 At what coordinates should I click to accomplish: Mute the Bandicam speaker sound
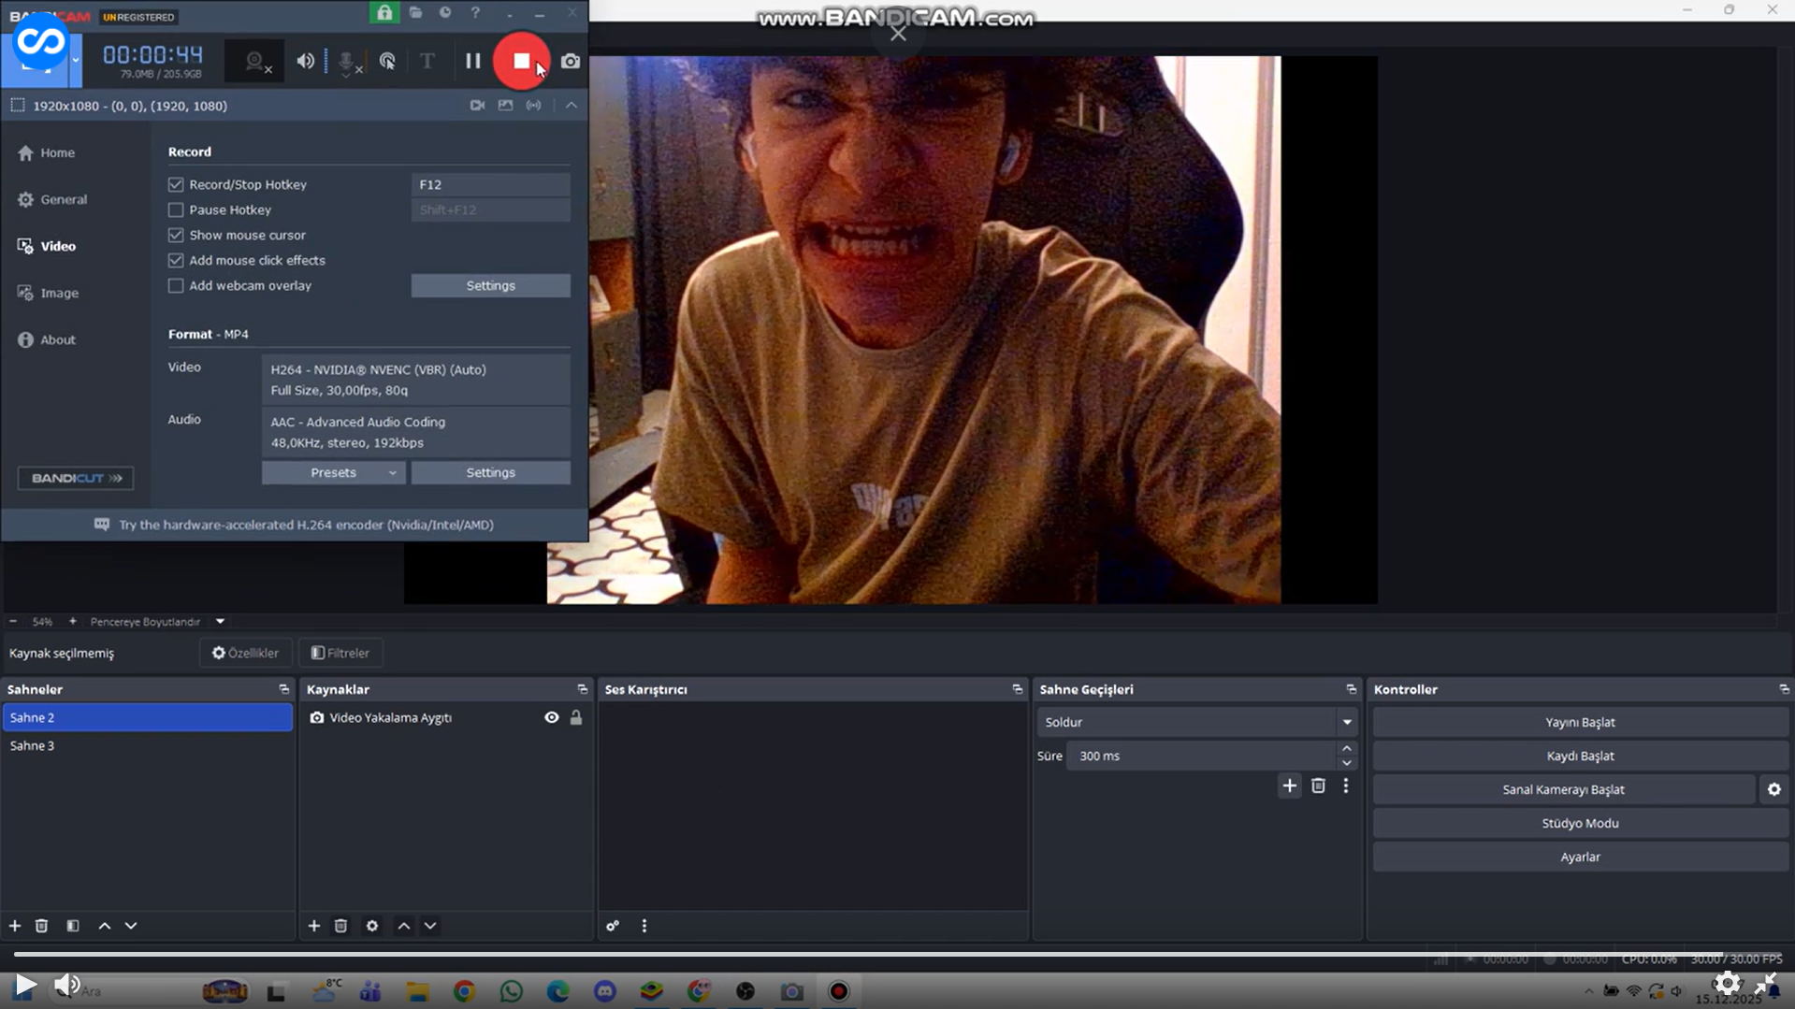click(305, 61)
